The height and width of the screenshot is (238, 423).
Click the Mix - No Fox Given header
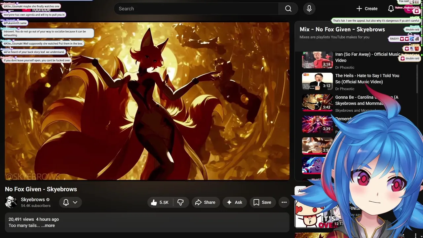click(x=342, y=29)
